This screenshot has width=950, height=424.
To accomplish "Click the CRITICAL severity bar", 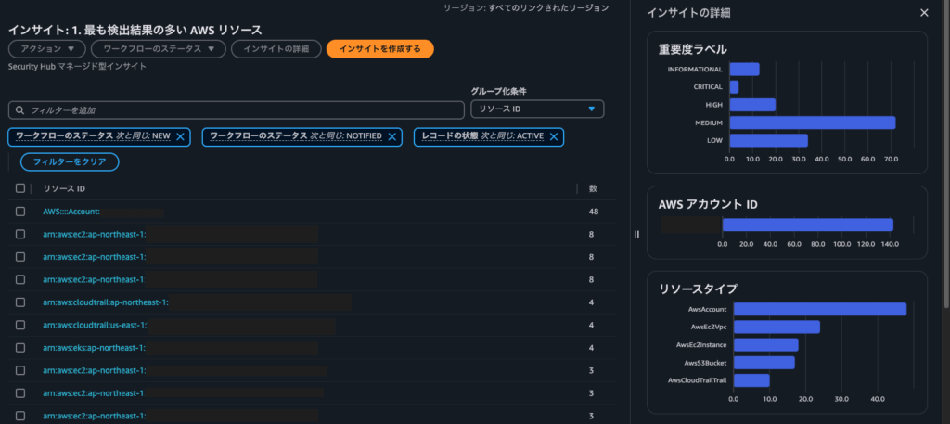I will pyautogui.click(x=735, y=87).
